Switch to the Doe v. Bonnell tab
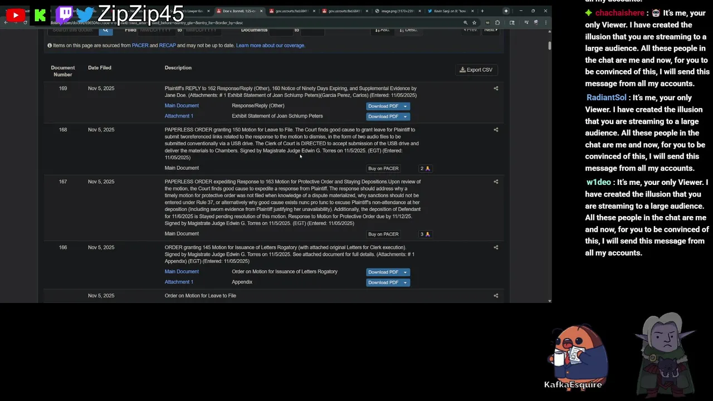The height and width of the screenshot is (401, 713). pos(238,11)
